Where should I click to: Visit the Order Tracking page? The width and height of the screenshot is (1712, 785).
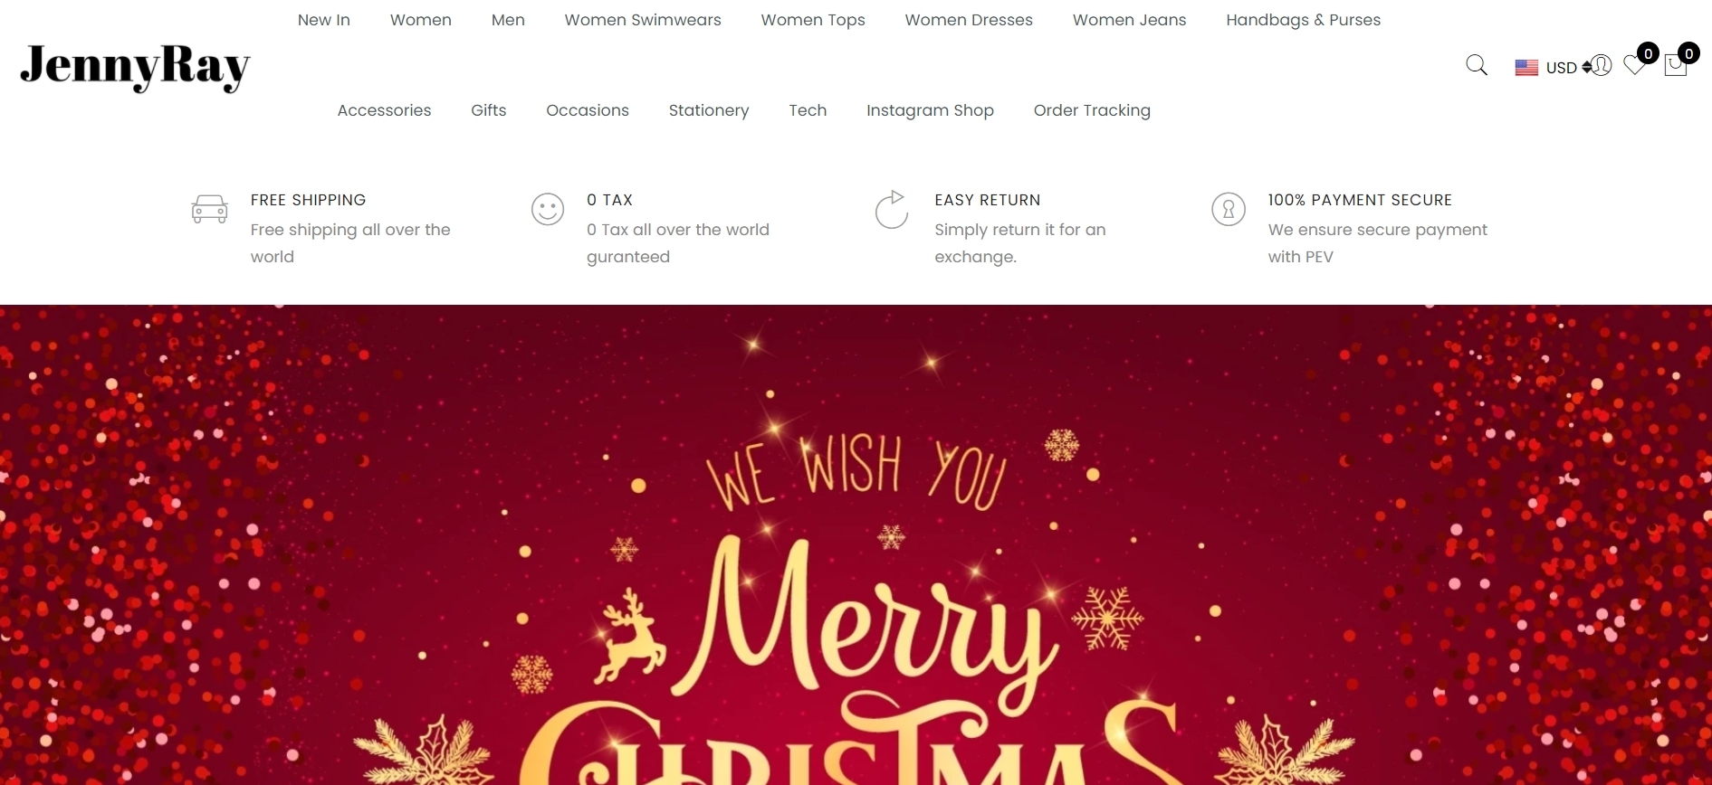click(x=1092, y=110)
